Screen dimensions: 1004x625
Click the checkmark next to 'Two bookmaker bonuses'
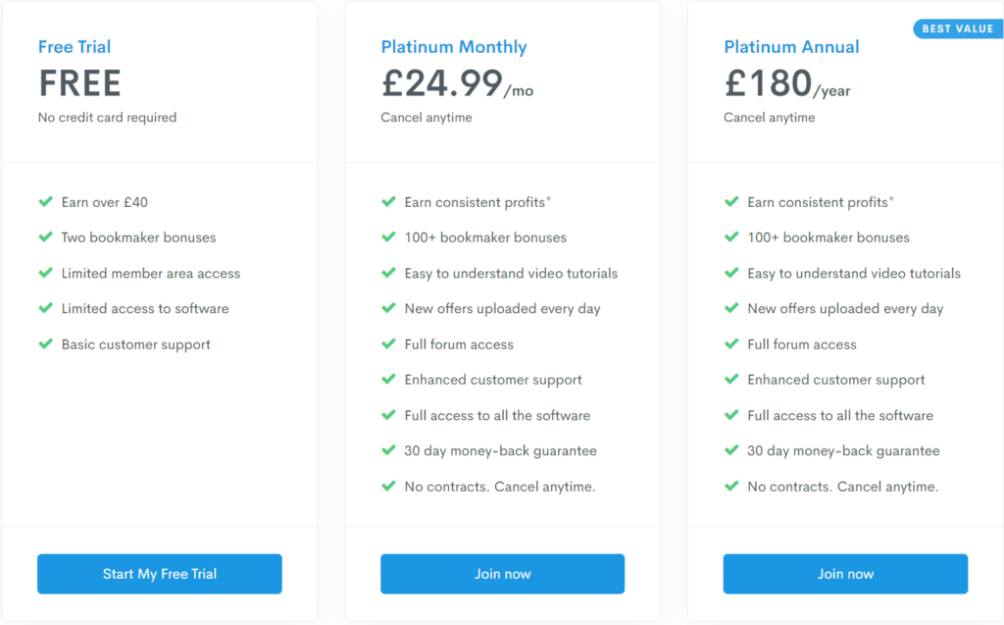pos(45,237)
